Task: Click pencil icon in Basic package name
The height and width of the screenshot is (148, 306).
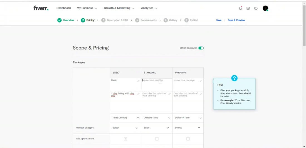Action: pyautogui.click(x=138, y=81)
